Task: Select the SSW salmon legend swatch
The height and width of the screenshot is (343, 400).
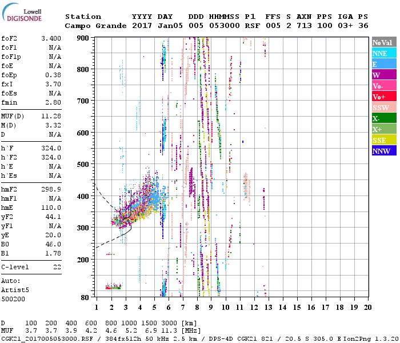Action: tap(384, 107)
